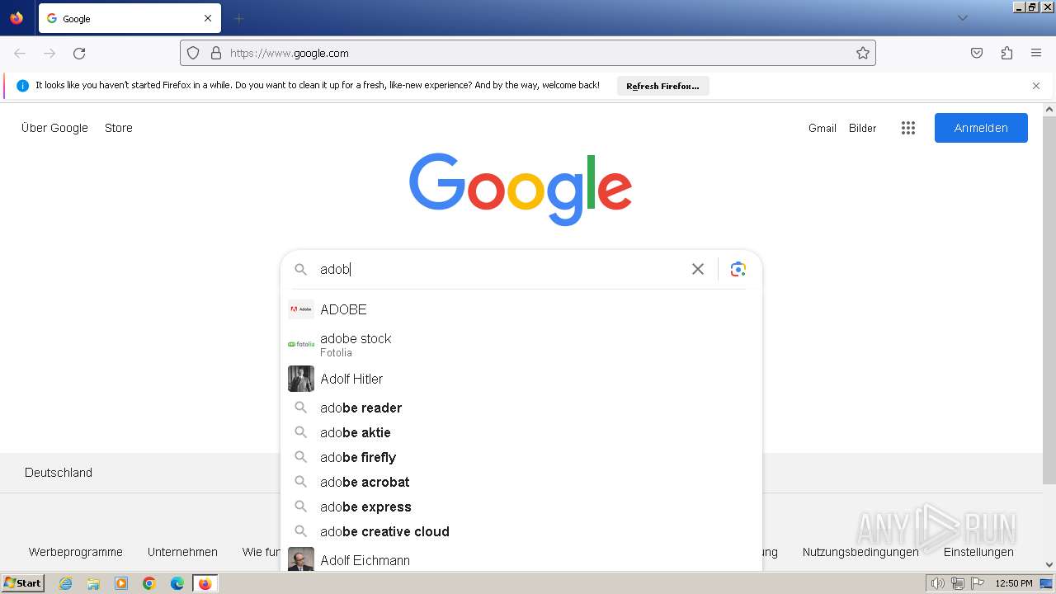Select adobe aktie suggestion
The width and height of the screenshot is (1056, 594).
(x=521, y=432)
